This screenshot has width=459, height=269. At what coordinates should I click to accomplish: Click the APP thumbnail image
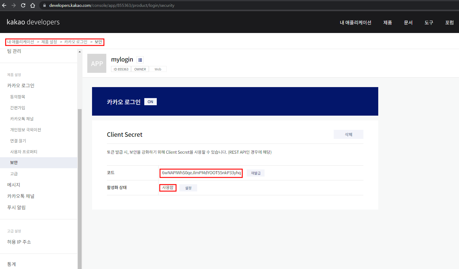pos(97,63)
